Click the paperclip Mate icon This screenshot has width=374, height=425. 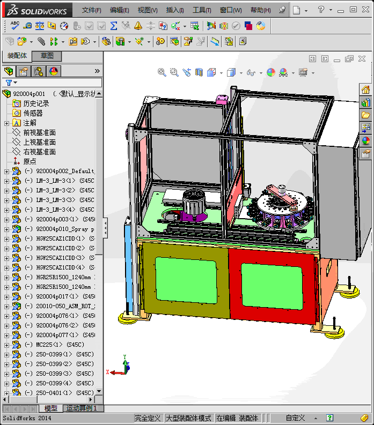tap(41, 41)
